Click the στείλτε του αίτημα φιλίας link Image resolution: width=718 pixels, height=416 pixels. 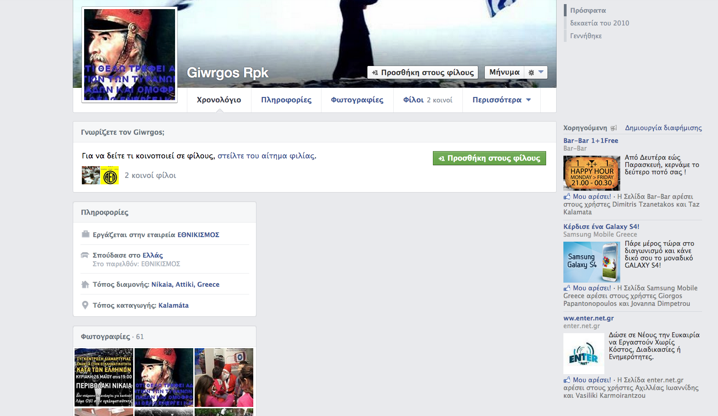tap(266, 156)
